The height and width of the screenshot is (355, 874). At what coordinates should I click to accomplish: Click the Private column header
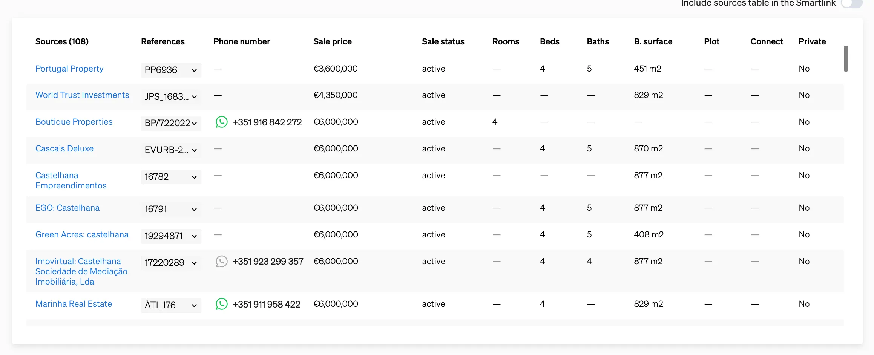click(812, 41)
